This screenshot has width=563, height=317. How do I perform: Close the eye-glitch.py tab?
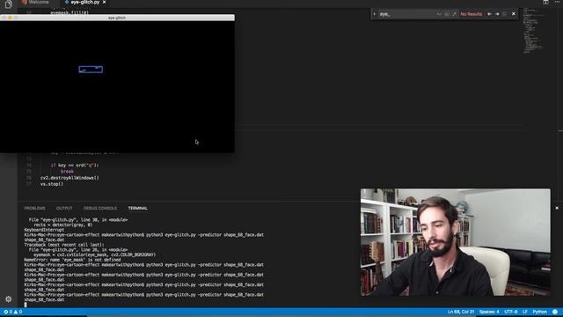(104, 2)
